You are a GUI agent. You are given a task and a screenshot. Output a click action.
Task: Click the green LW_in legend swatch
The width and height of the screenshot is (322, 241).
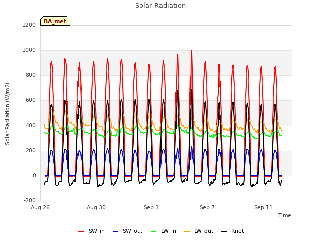click(154, 232)
